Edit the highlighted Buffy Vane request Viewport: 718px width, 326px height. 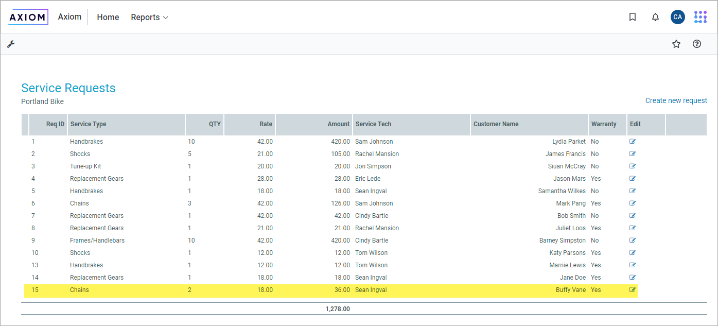coord(633,290)
